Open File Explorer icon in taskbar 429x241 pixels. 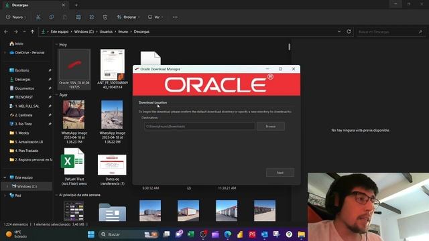pos(301,234)
